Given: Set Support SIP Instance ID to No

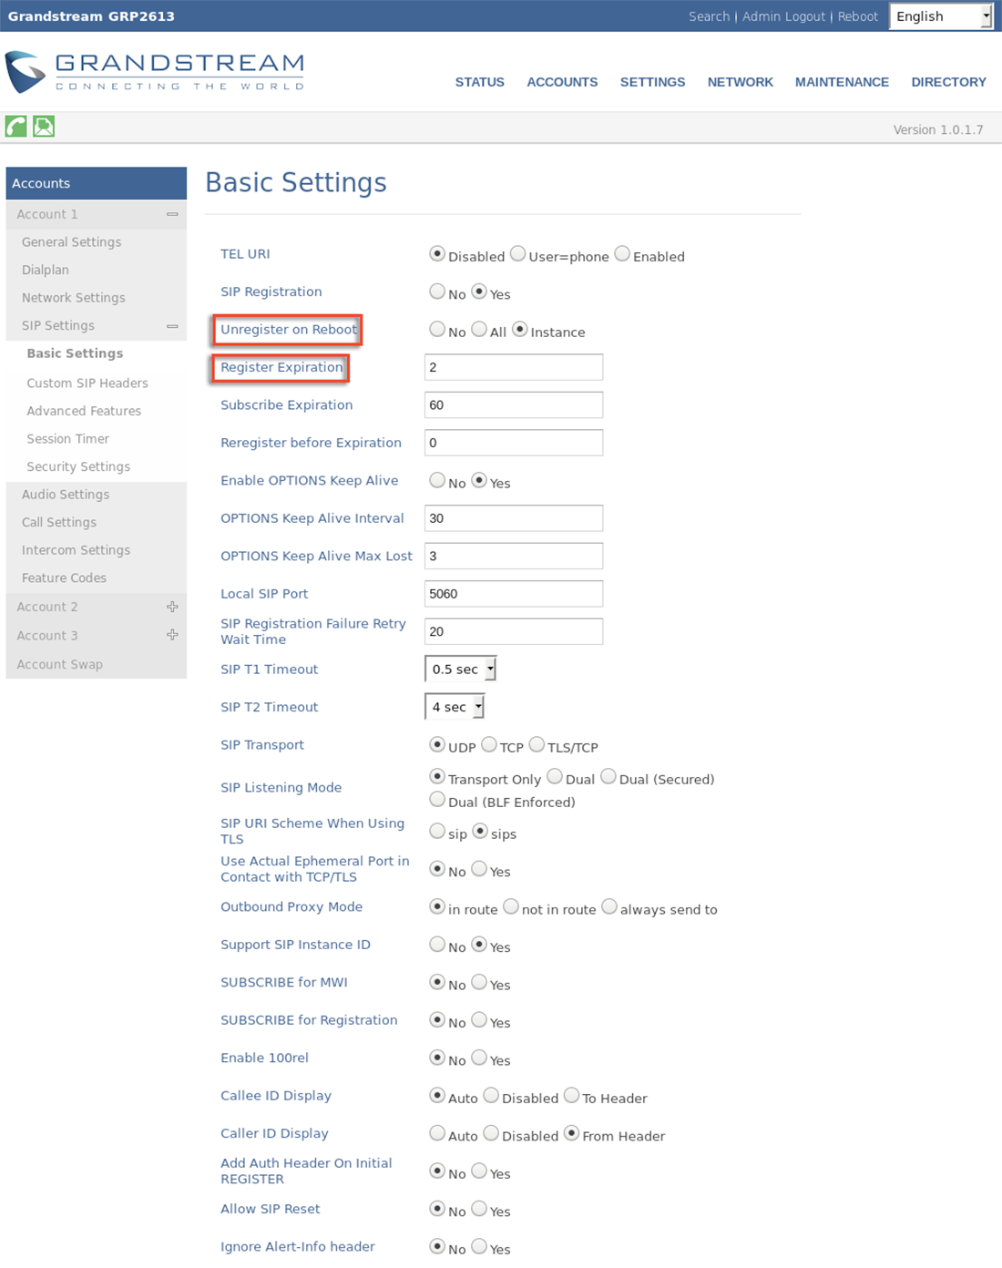Looking at the screenshot, I should point(437,945).
